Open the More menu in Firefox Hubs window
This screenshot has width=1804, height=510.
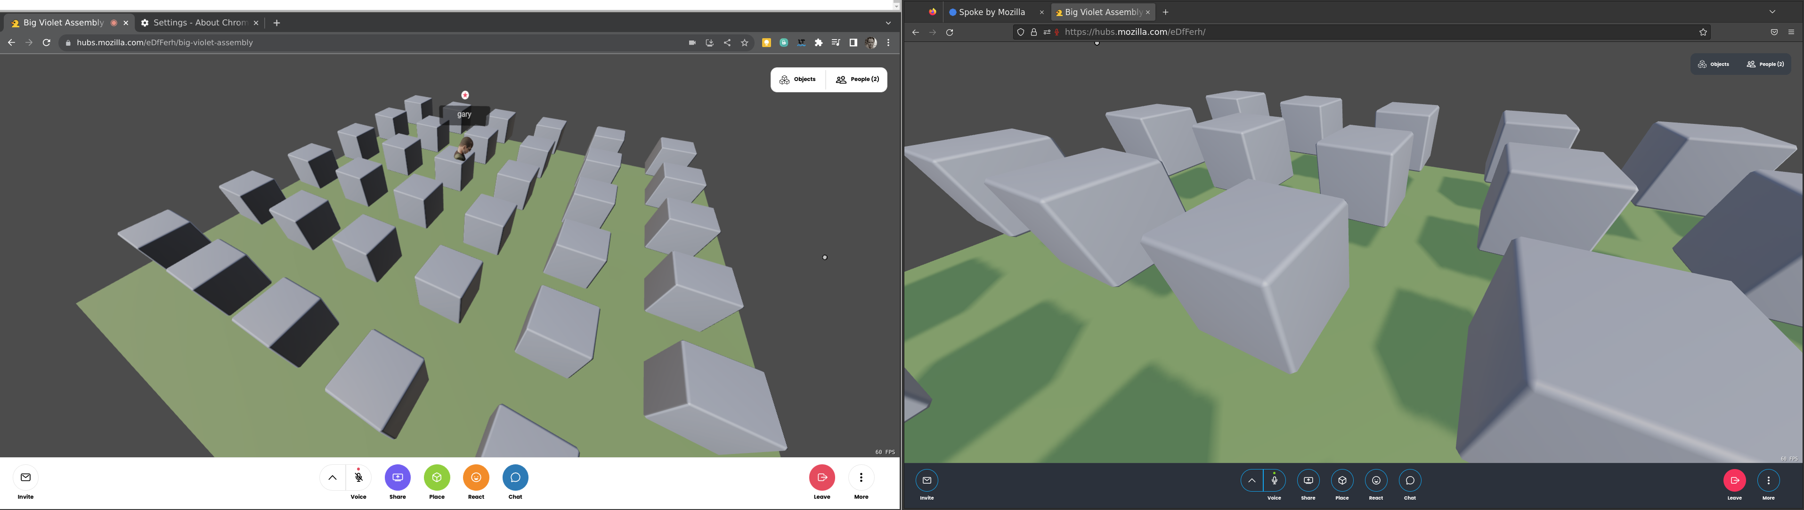pyautogui.click(x=1769, y=481)
